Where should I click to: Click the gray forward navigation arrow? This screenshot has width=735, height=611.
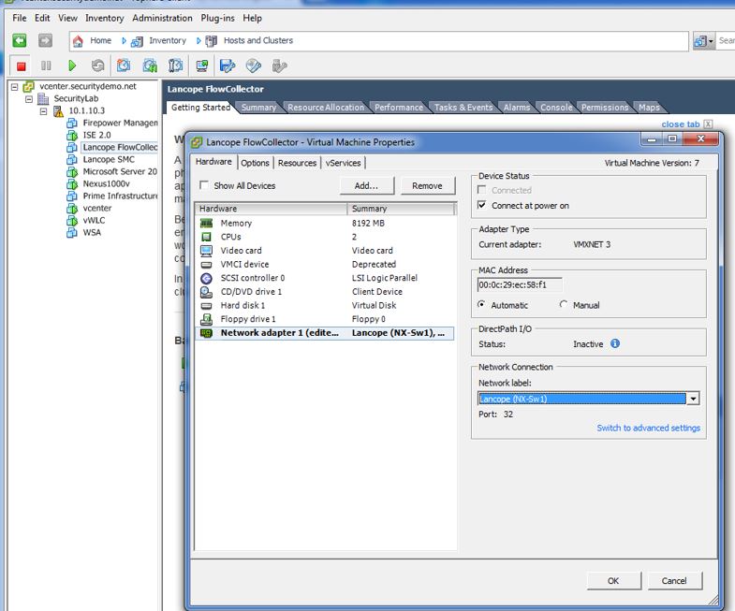pyautogui.click(x=45, y=41)
